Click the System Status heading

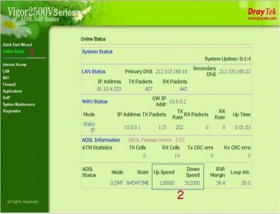tap(97, 51)
